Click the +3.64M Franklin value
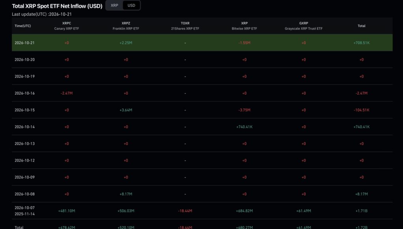 coord(126,110)
